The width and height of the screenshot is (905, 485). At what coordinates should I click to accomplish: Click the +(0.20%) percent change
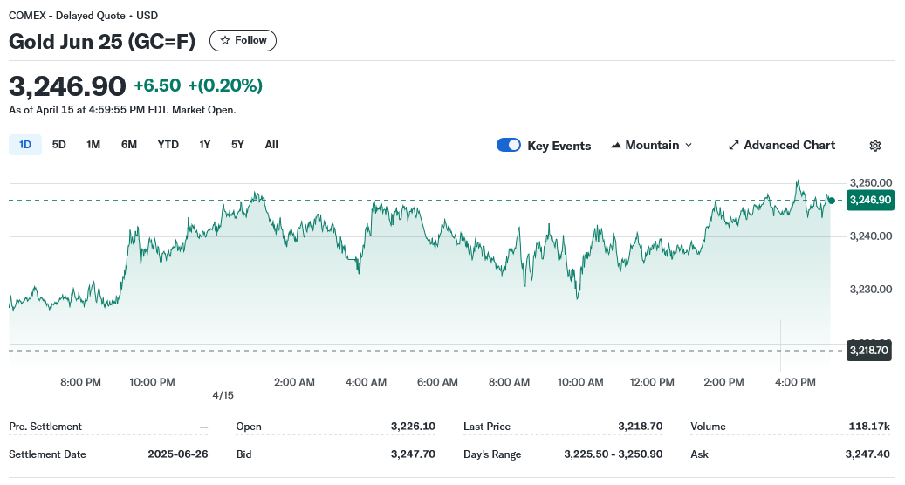coord(225,85)
